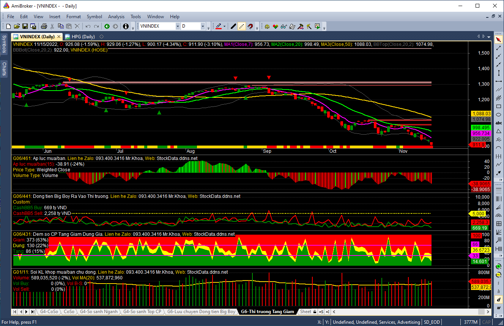
Task: Switch to daily interval 'd' button
Action: point(498,299)
